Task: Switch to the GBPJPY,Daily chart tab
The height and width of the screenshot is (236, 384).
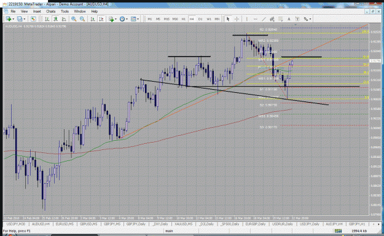Action: pos(136,224)
